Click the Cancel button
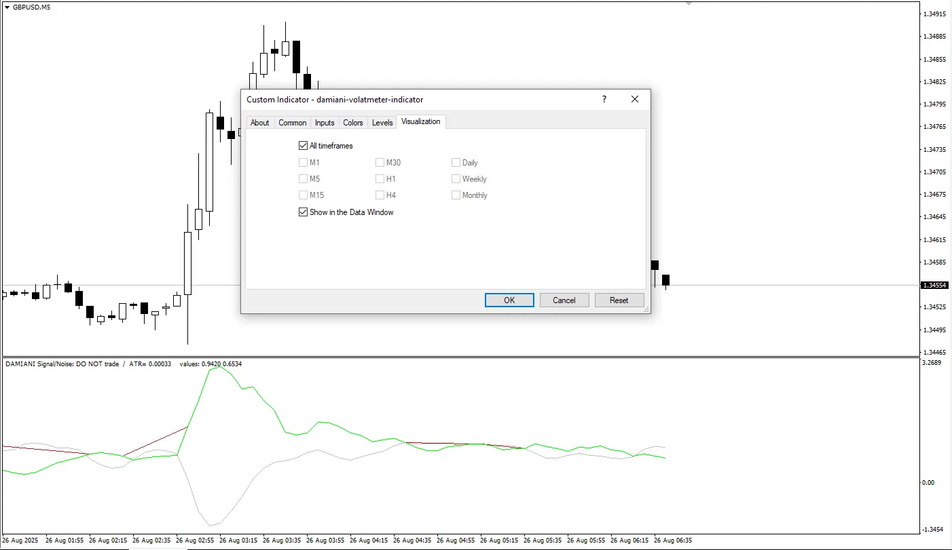The width and height of the screenshot is (952, 550). (564, 300)
